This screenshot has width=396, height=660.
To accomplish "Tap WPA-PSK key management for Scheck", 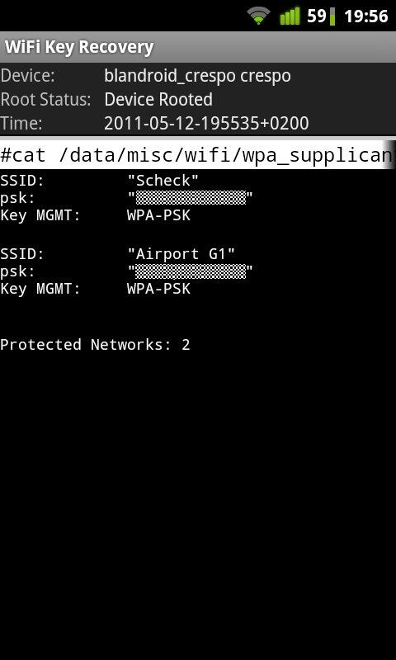I will point(158,215).
